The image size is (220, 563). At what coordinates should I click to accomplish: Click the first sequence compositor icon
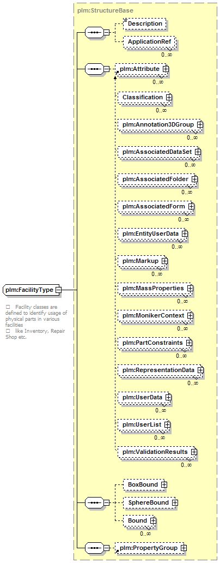coord(94,32)
